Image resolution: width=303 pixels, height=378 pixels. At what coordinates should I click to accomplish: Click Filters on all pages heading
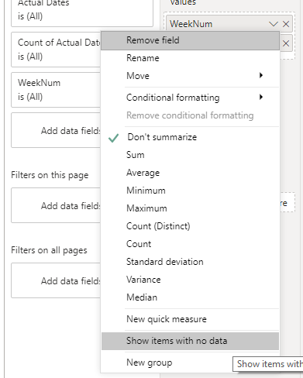49,250
